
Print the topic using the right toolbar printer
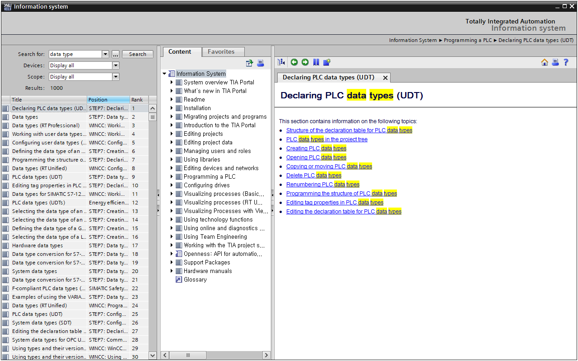[x=555, y=62]
